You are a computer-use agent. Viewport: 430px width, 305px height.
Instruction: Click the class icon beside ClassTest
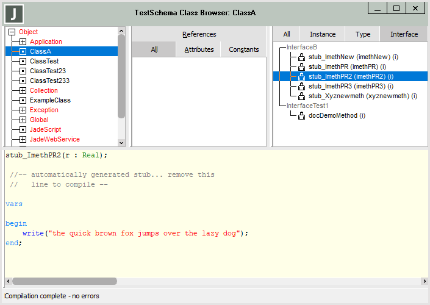tap(23, 62)
